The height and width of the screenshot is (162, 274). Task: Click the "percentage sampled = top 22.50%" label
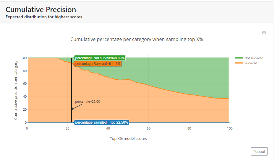(x=101, y=122)
